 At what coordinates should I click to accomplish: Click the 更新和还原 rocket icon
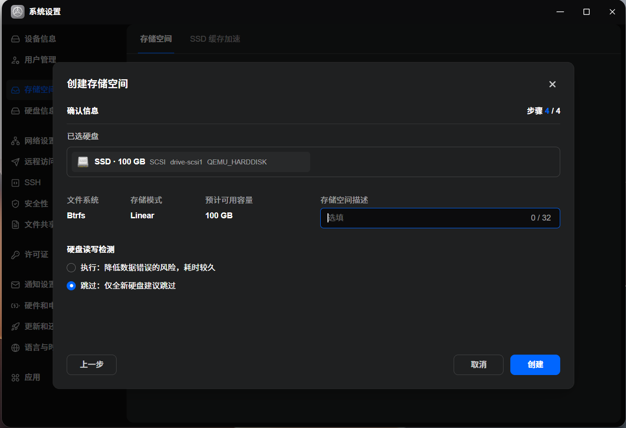pyautogui.click(x=15, y=327)
